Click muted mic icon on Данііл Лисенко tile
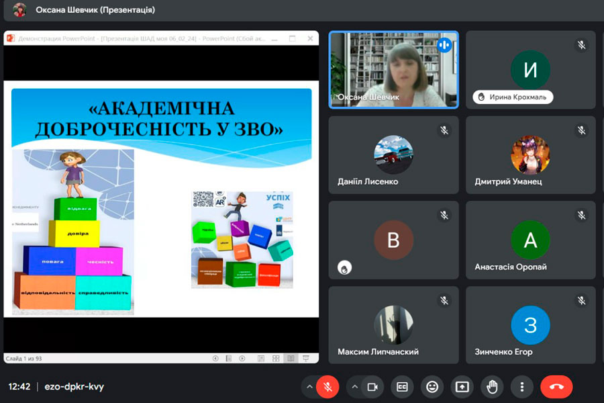The image size is (604, 403). click(444, 130)
